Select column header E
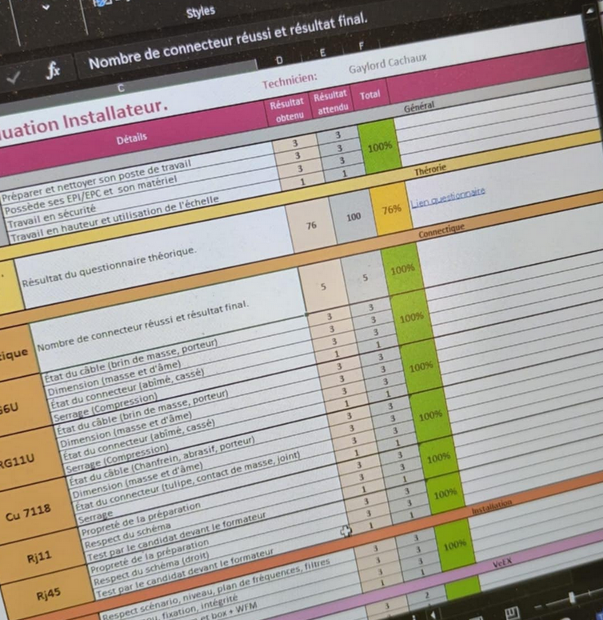The width and height of the screenshot is (603, 620). tap(323, 53)
